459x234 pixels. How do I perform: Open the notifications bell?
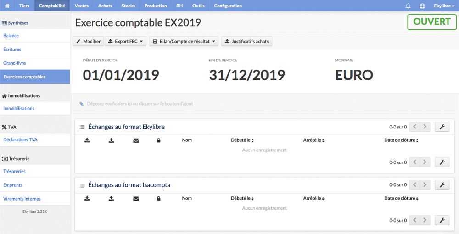pos(408,6)
